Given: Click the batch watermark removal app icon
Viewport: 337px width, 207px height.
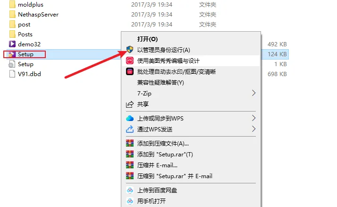Looking at the screenshot, I should tap(130, 71).
